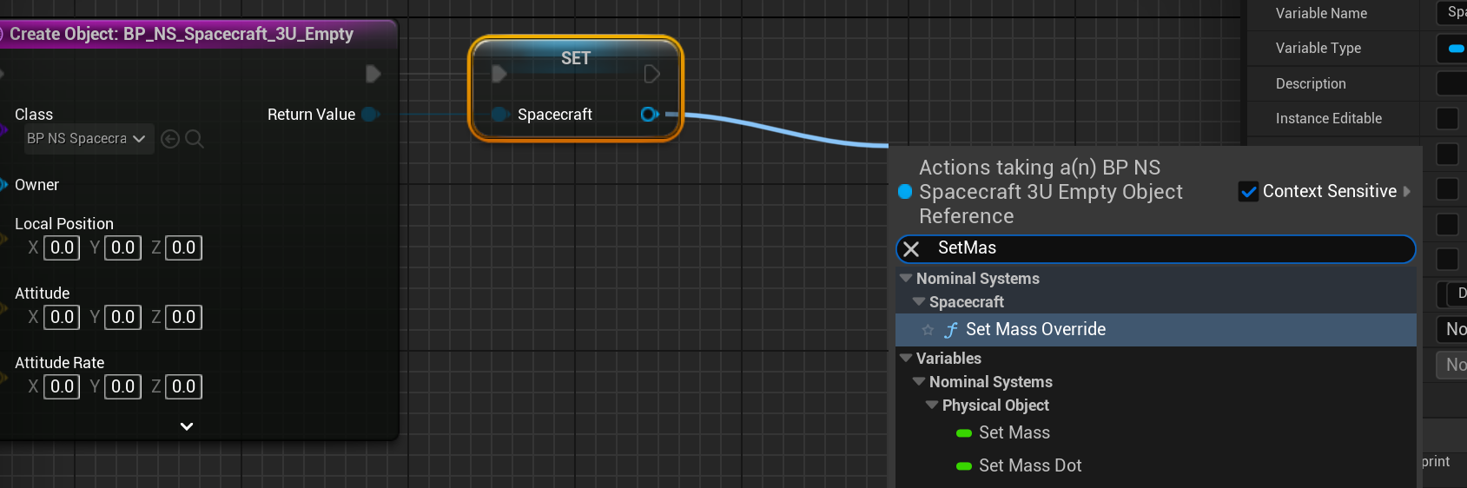
Task: Select the Set Mass Override function
Action: pos(1035,330)
